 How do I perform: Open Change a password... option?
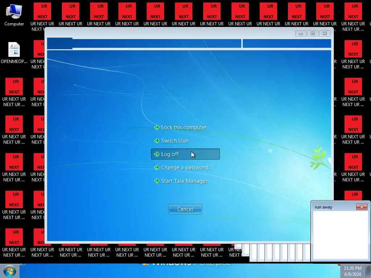coord(183,168)
